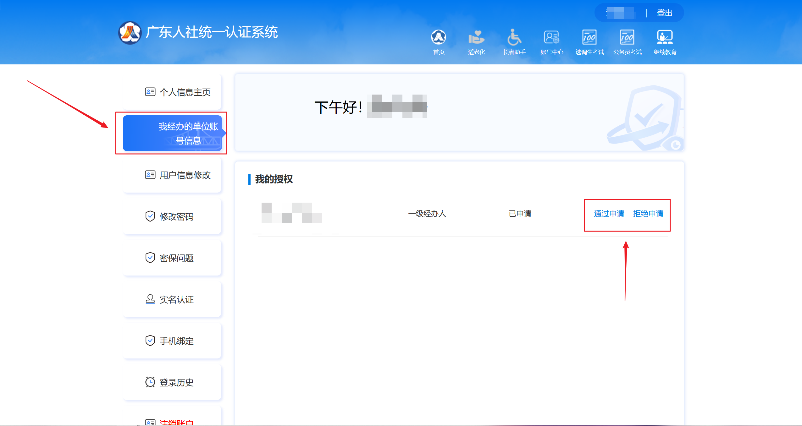Image resolution: width=802 pixels, height=426 pixels.
Task: Click the 长者助手 wheelchair icon
Action: pos(514,38)
